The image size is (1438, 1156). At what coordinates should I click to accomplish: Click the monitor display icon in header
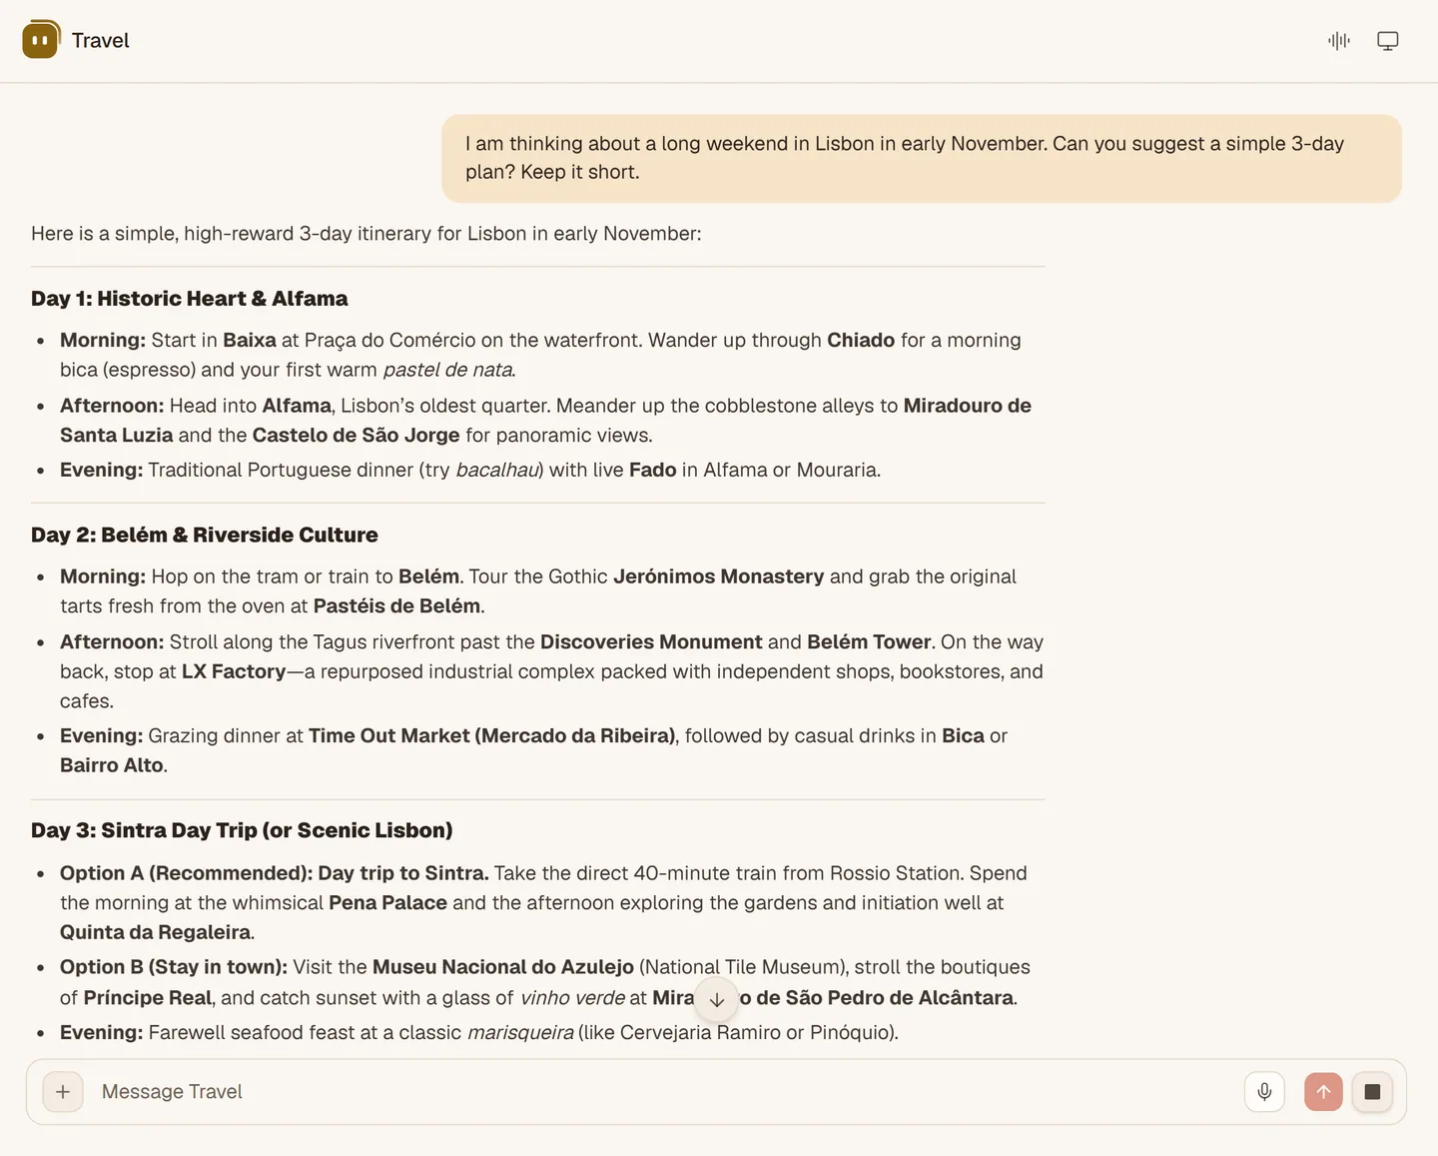click(1388, 41)
